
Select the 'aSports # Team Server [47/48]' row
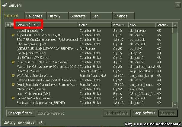tap(89, 35)
